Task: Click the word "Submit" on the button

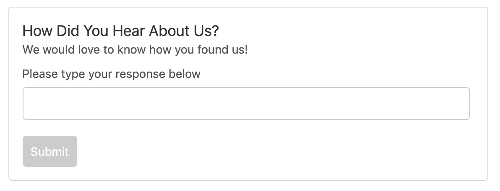Action: (x=50, y=152)
